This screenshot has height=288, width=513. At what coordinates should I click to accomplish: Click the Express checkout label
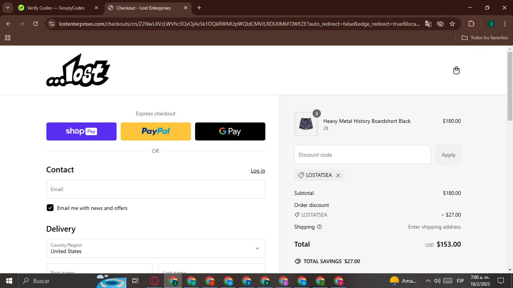point(156,113)
